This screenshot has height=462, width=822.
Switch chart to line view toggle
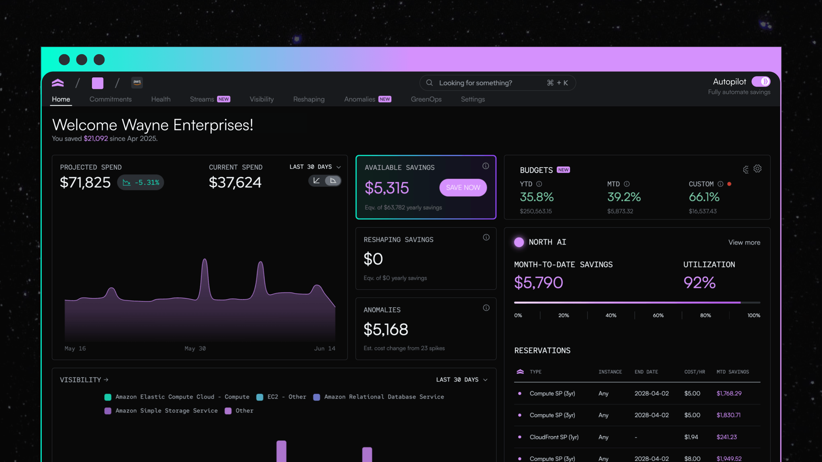(316, 180)
